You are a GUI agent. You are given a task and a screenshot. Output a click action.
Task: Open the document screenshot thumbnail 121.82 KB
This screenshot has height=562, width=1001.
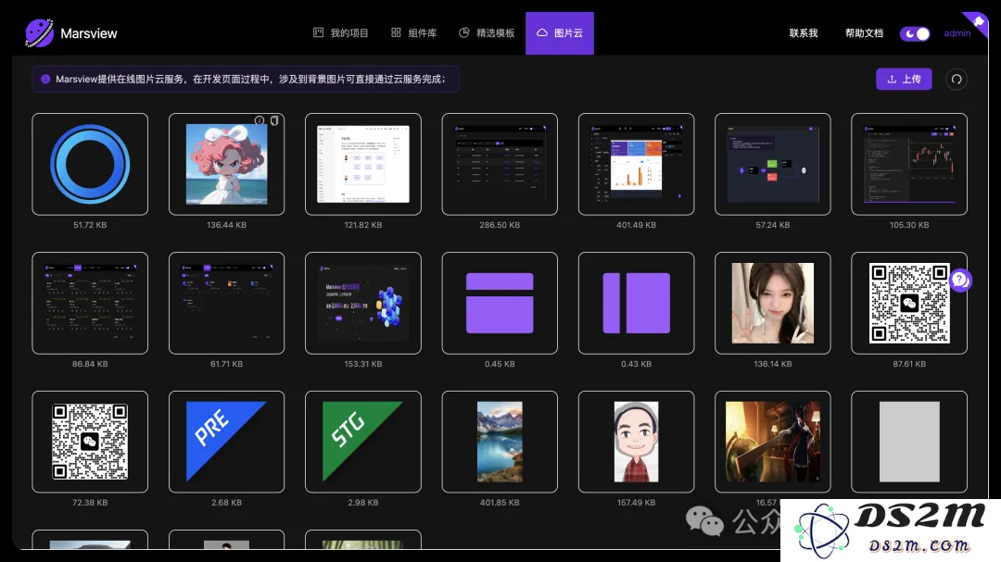pos(363,164)
